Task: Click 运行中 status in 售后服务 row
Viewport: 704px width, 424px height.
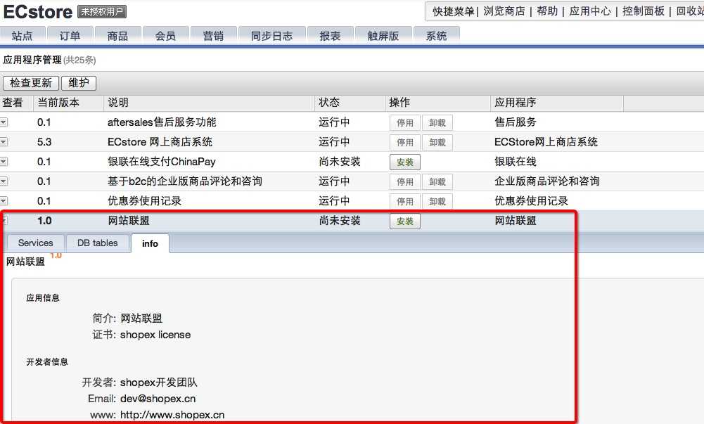Action: [335, 122]
